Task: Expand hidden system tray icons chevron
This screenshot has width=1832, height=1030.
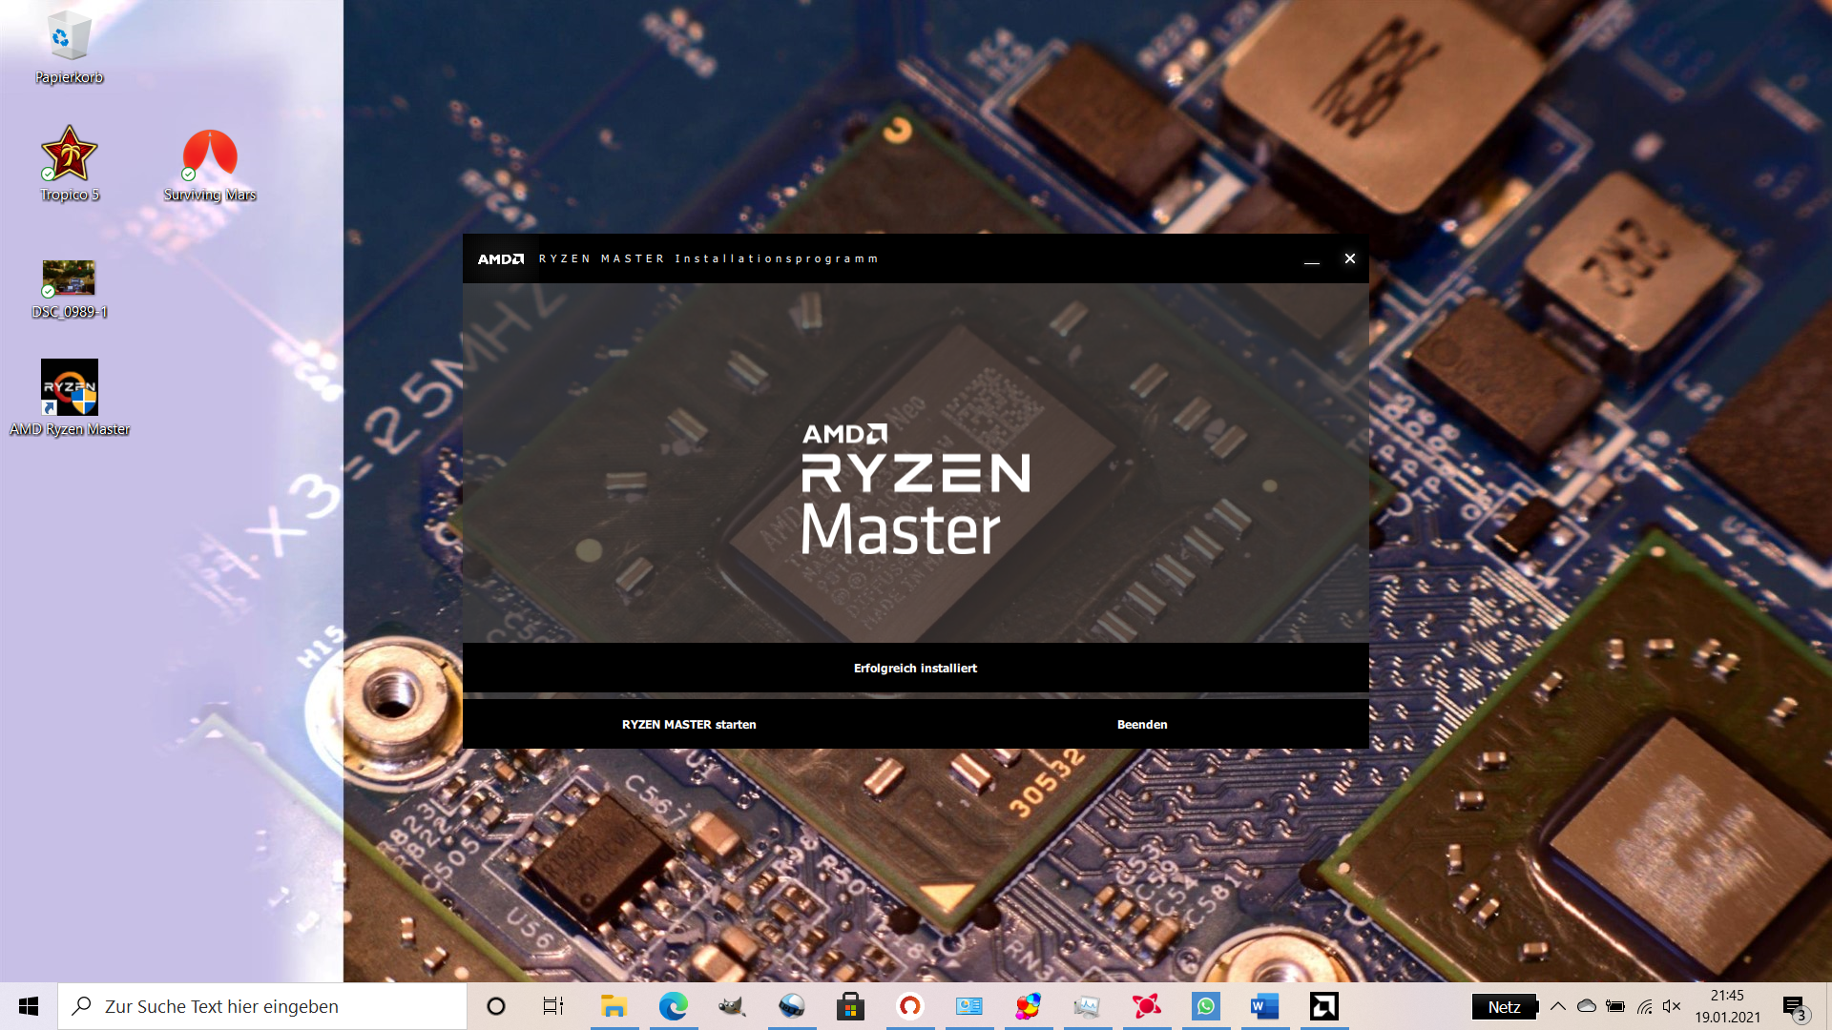Action: point(1558,1006)
